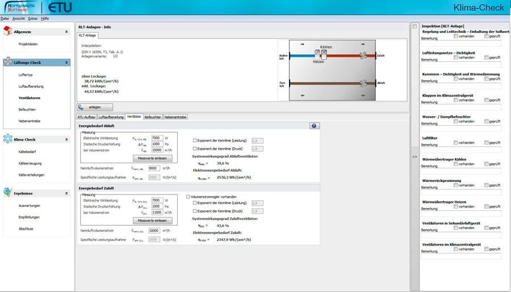Image resolution: width=511 pixels, height=292 pixels.
Task: Open the blue help question mark icon
Action: [314, 126]
